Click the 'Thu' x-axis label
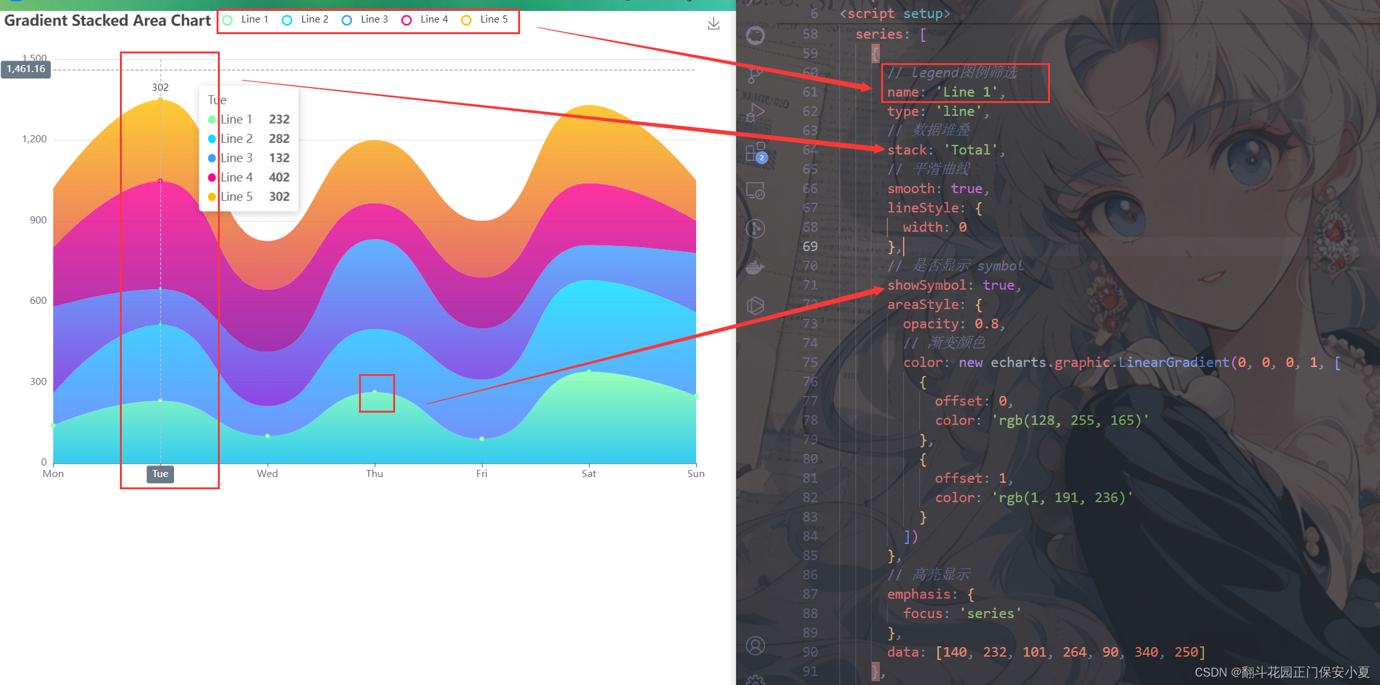The image size is (1380, 685). click(x=374, y=474)
